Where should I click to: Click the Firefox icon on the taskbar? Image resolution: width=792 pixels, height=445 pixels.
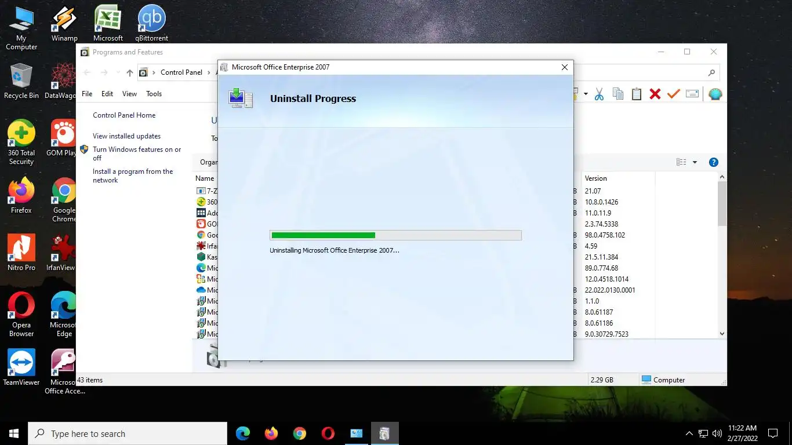(x=271, y=433)
